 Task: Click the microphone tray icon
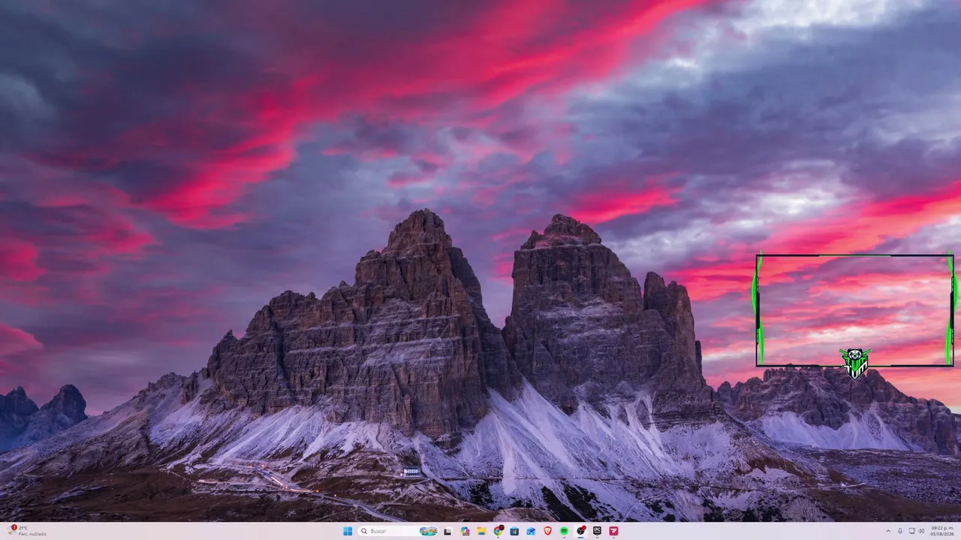pyautogui.click(x=900, y=531)
